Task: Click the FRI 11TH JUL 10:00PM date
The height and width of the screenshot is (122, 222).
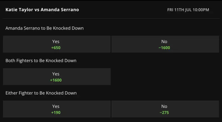Action: pyautogui.click(x=188, y=10)
